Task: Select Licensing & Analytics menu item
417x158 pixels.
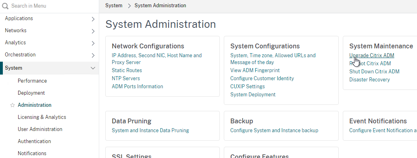Action: click(42, 117)
